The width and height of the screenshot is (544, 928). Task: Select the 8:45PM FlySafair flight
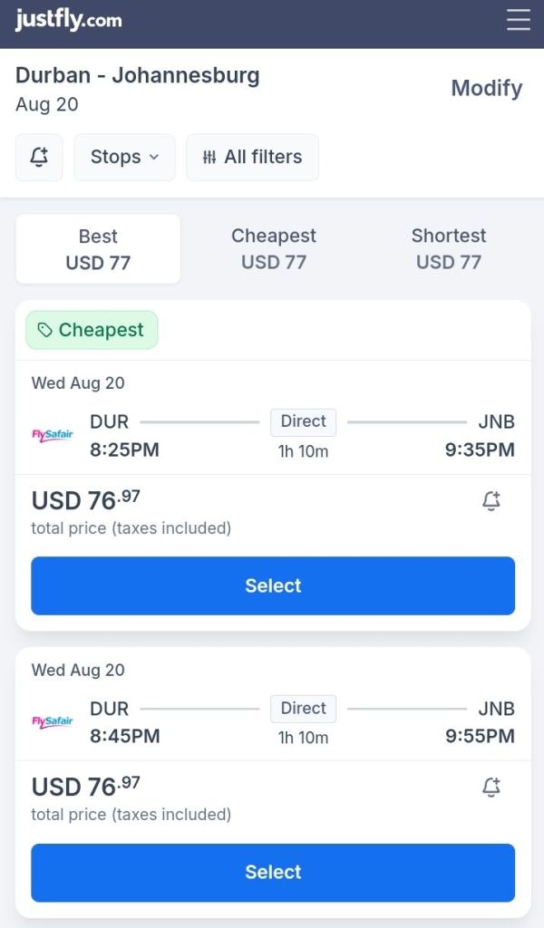point(273,872)
